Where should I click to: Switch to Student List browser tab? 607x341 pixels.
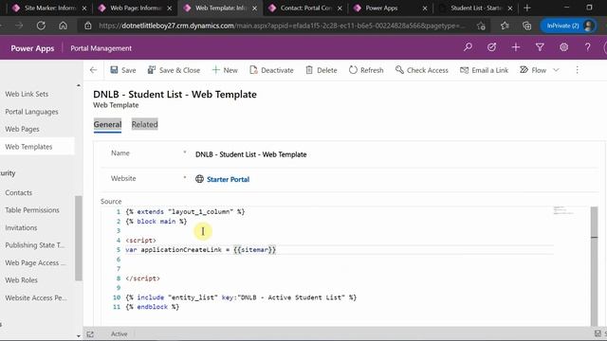click(x=474, y=8)
